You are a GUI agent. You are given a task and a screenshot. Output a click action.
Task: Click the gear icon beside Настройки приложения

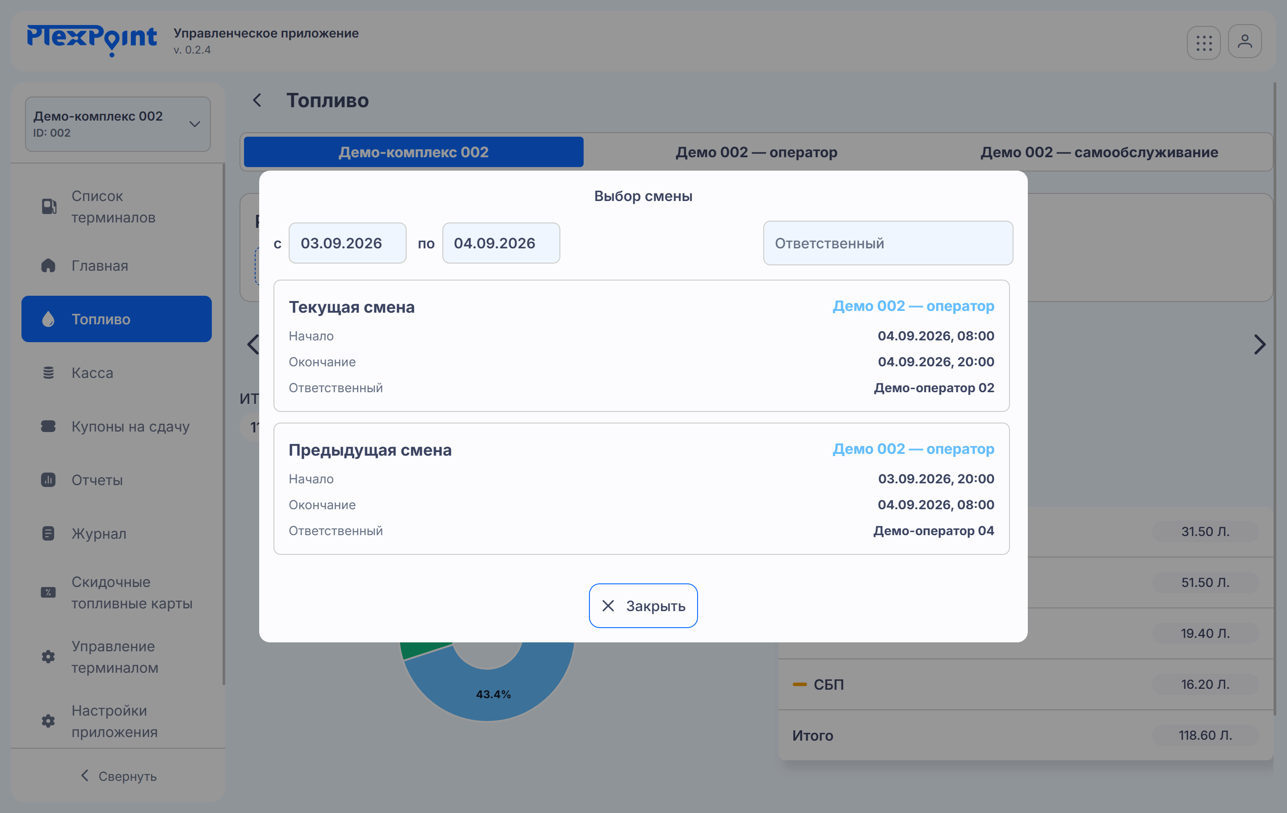(x=48, y=721)
